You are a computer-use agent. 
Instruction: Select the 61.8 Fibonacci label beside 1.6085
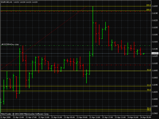[149, 70]
